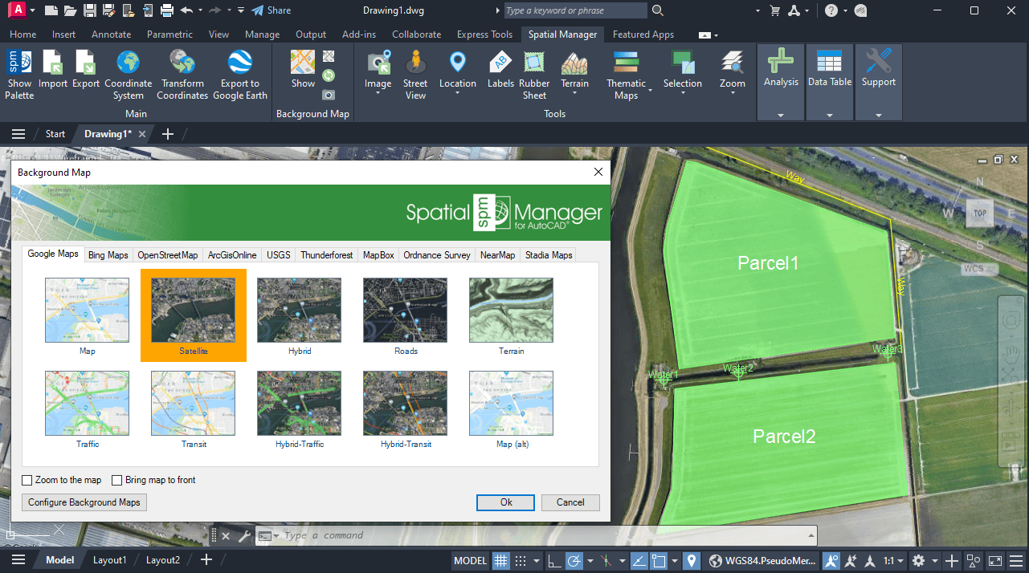Click the Undo arrow icon
1029x573 pixels.
coord(186,10)
